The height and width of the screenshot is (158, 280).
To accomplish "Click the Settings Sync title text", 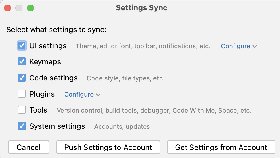I will 142,8.
